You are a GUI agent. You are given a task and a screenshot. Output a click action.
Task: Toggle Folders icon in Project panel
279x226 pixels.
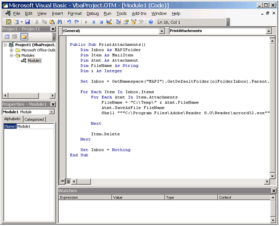point(24,37)
